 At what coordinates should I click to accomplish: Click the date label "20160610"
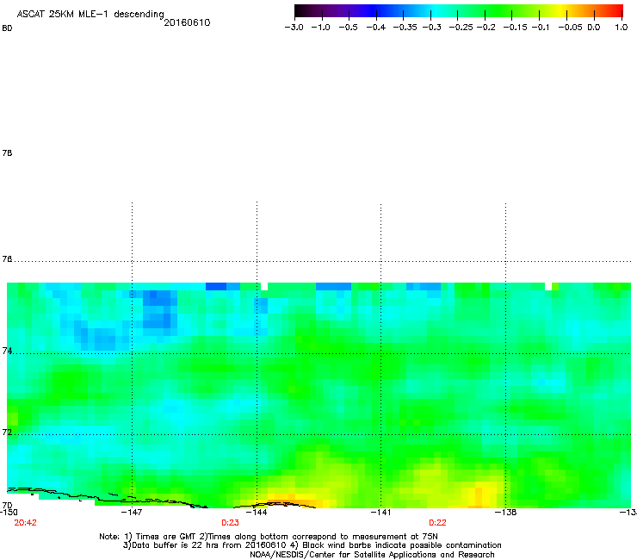187,22
